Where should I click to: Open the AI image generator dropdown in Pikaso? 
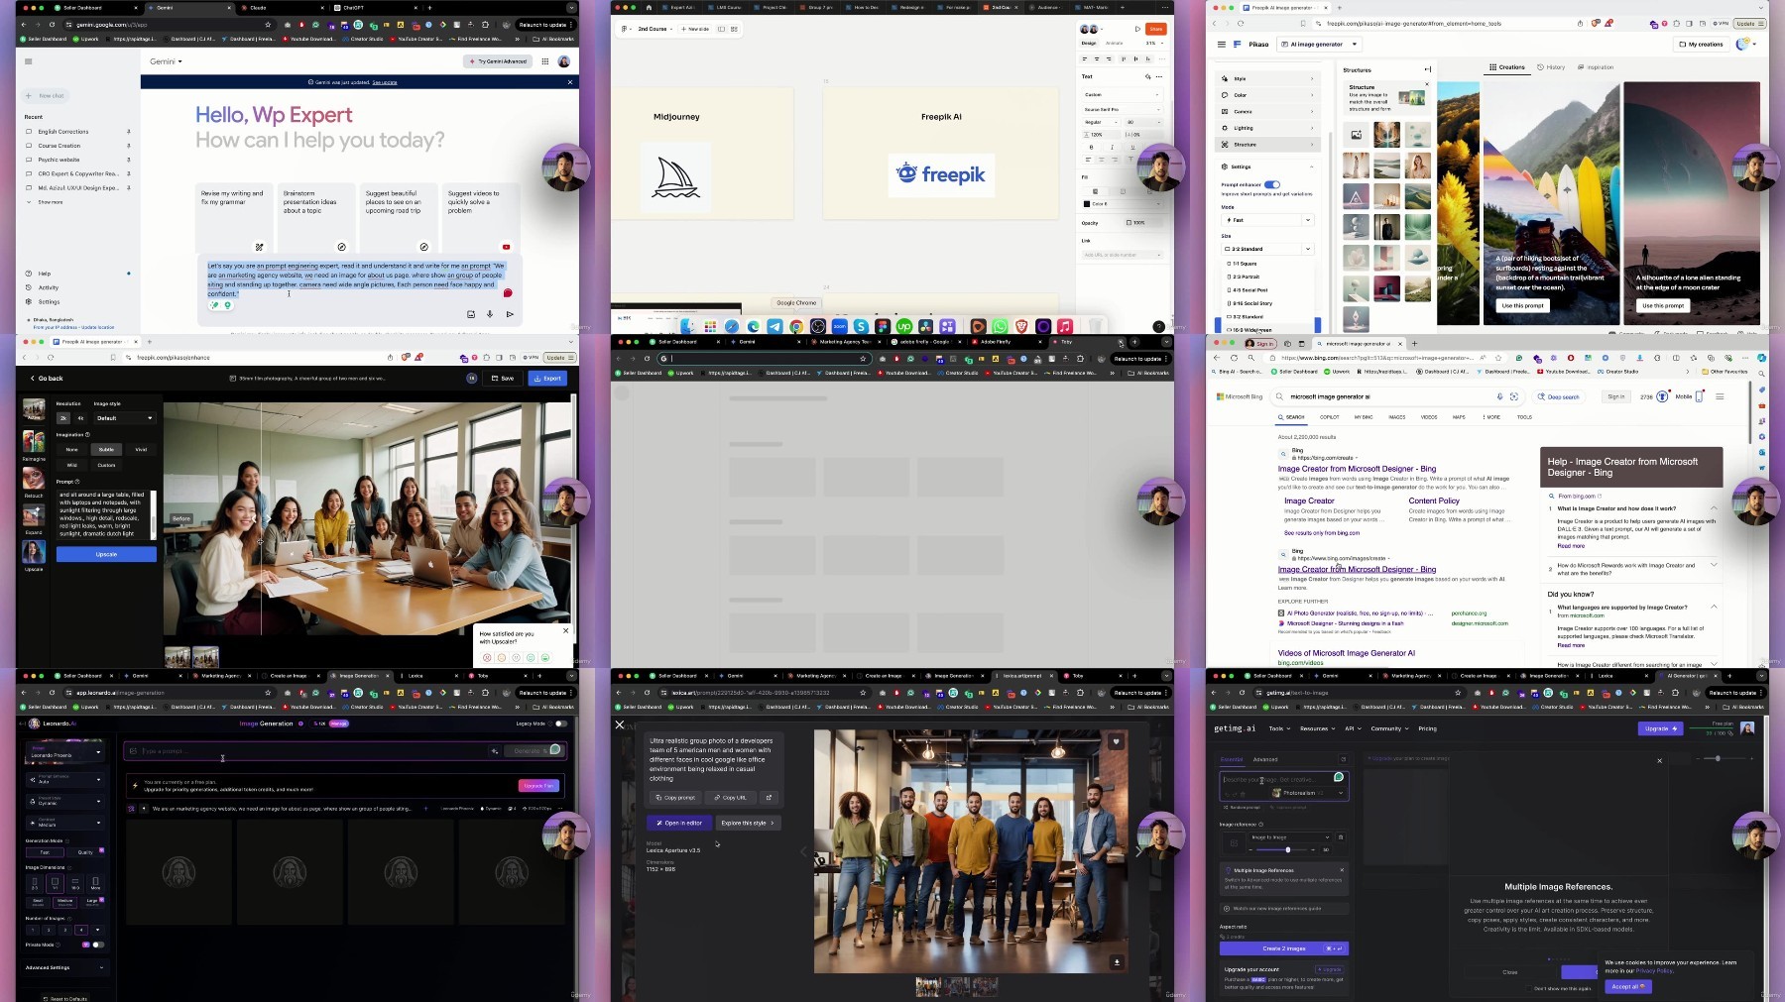(x=1320, y=45)
